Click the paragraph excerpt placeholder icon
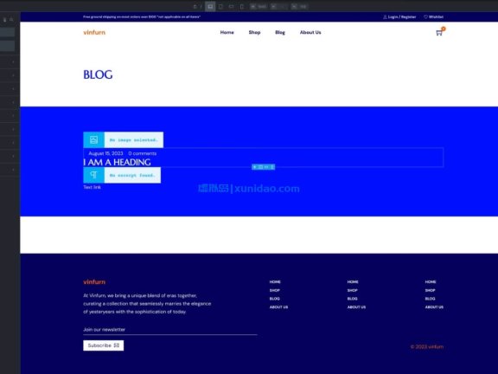This screenshot has height=374, width=498. (x=93, y=175)
